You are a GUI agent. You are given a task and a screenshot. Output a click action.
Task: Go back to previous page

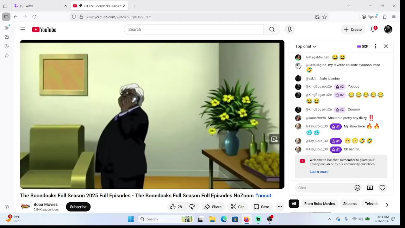click(16, 17)
